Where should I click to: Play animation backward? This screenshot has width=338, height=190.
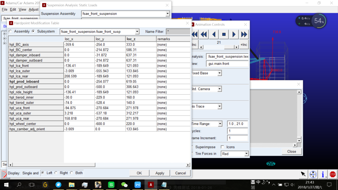pos(214,35)
